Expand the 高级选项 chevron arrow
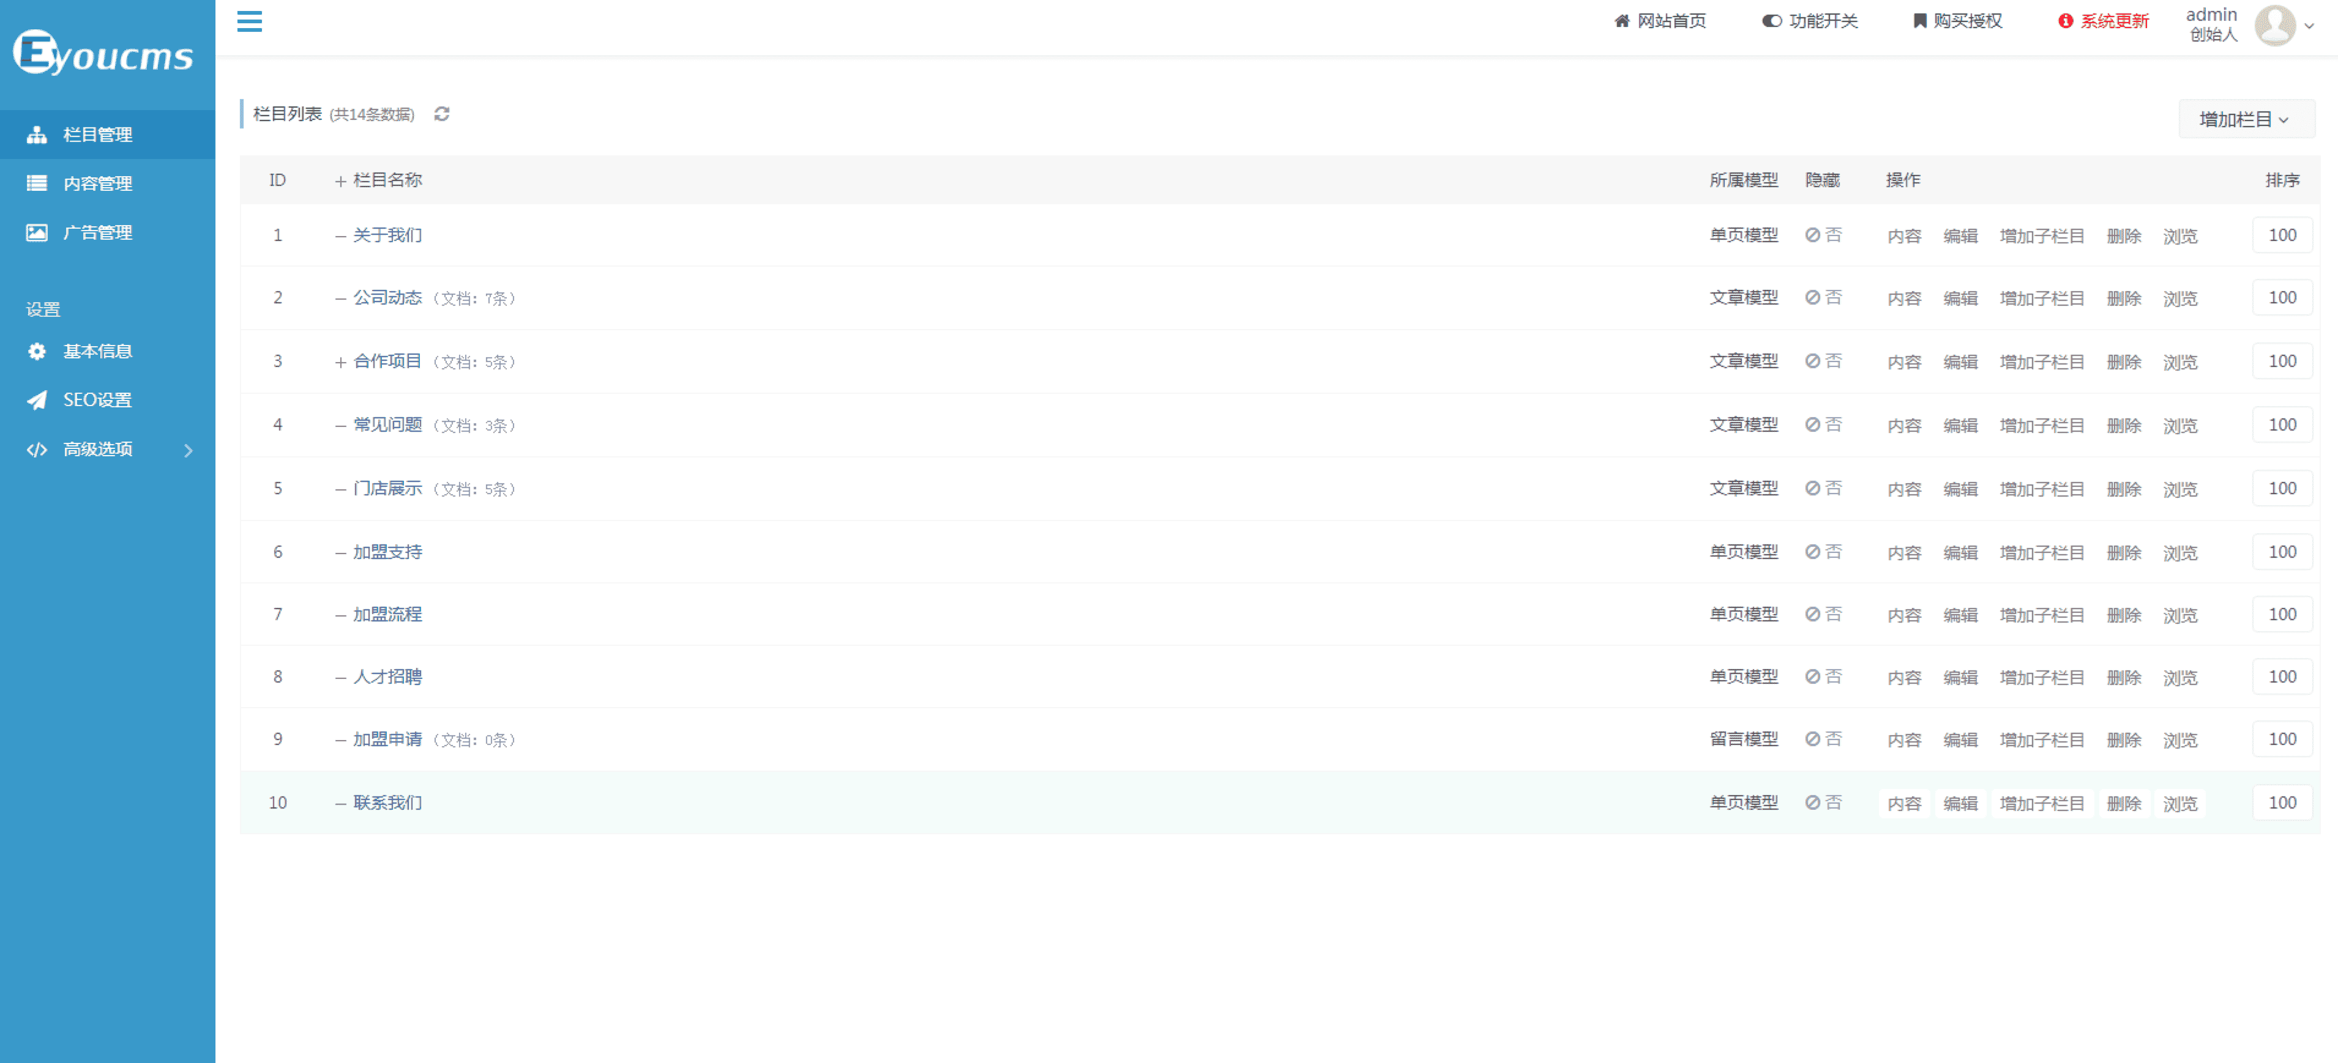Image resolution: width=2338 pixels, height=1063 pixels. tap(189, 450)
